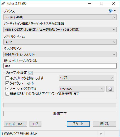Screen dimensions: 120x137
Task: Open the ログ button
Action: (35, 124)
